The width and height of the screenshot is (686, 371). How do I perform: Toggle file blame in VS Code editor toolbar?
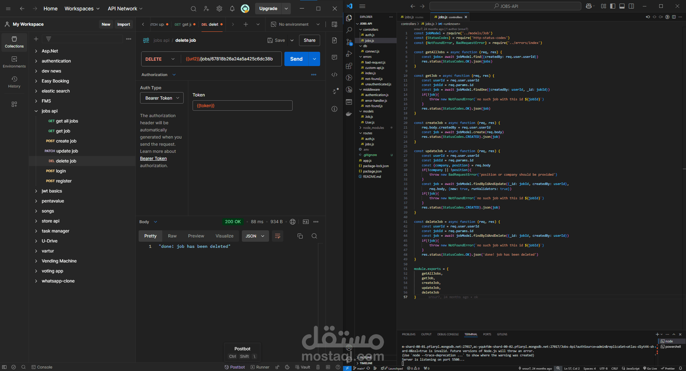point(667,17)
